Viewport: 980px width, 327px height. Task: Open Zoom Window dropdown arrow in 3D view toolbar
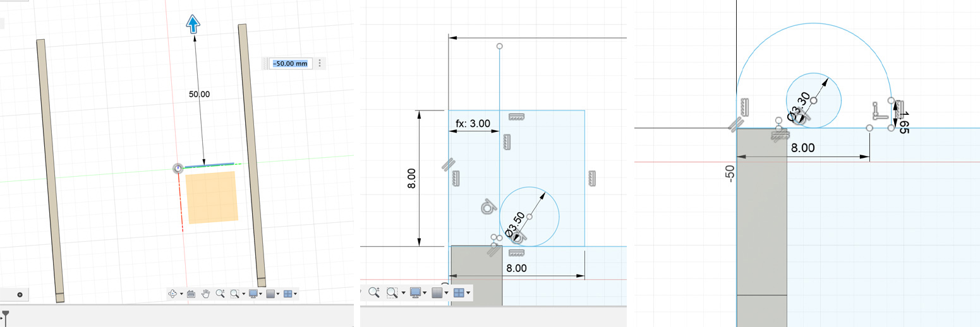(243, 294)
